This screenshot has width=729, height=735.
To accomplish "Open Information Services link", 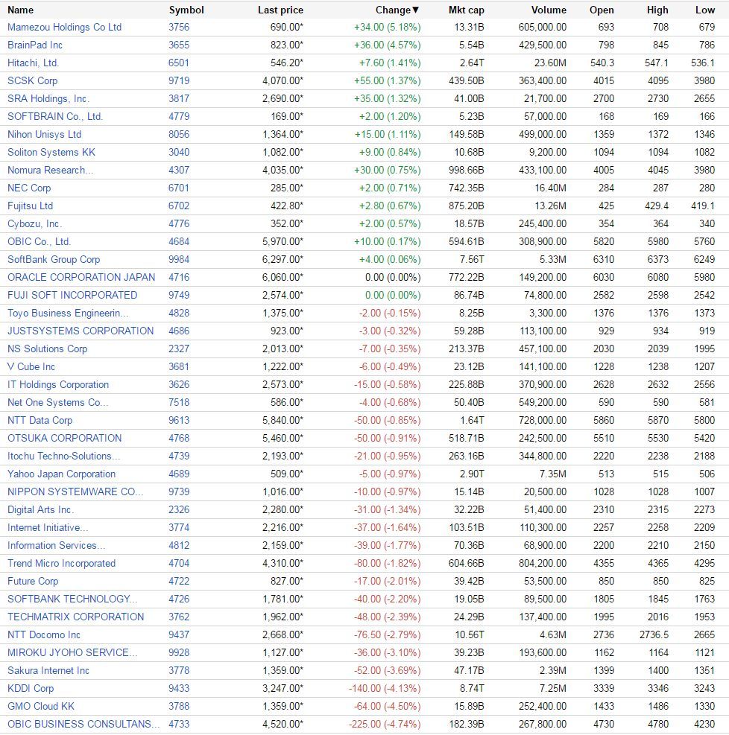I will 57,545.
